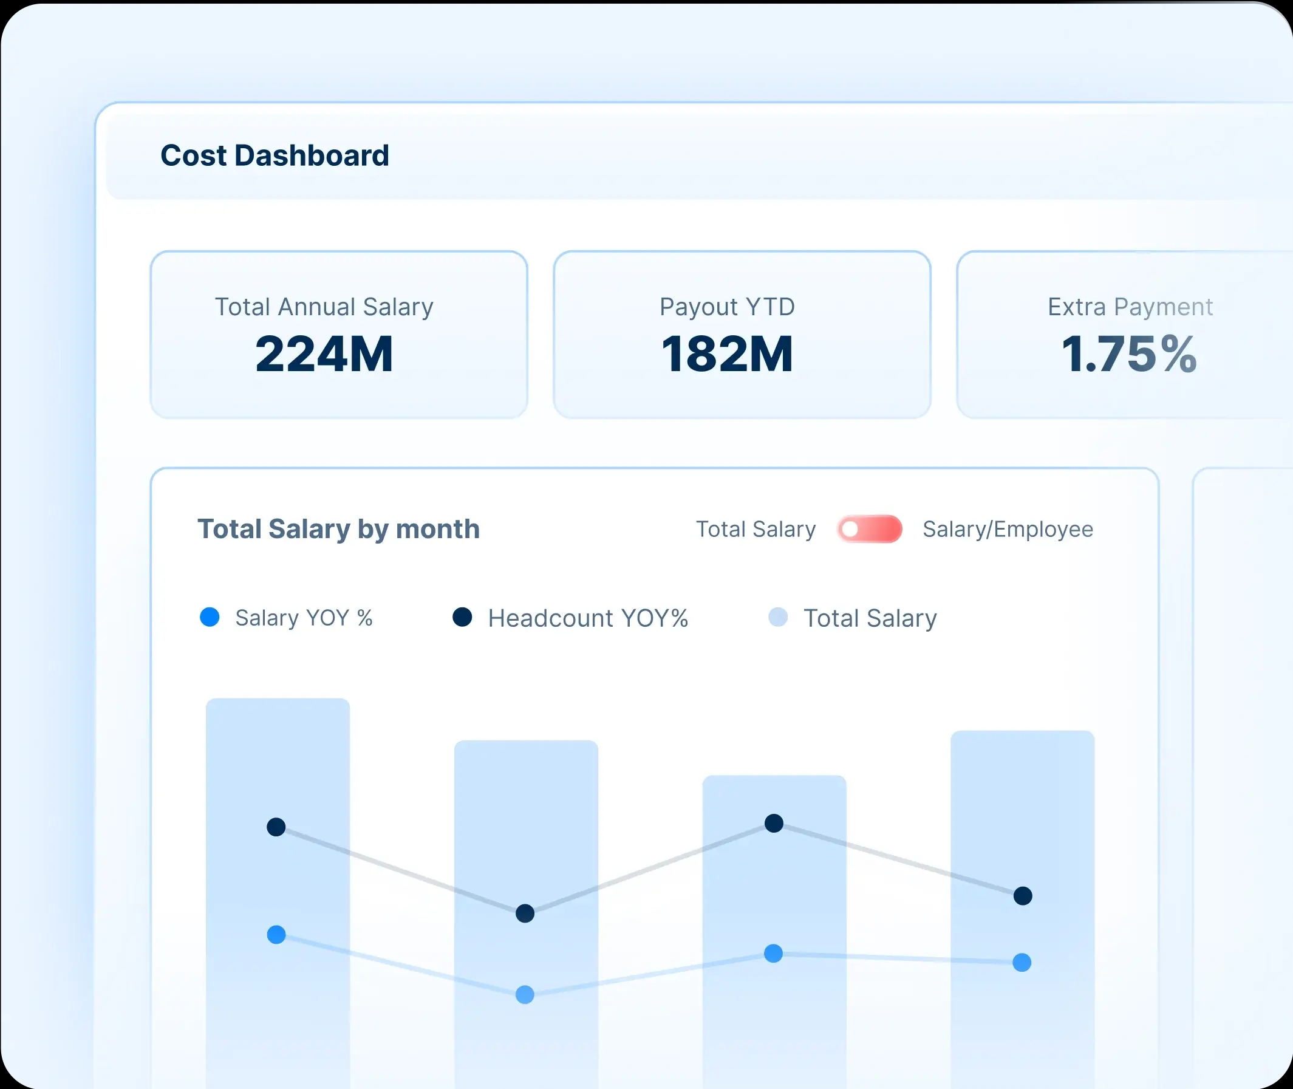Click the Total Salary by month heading
Image resolution: width=1293 pixels, height=1089 pixels.
click(338, 529)
